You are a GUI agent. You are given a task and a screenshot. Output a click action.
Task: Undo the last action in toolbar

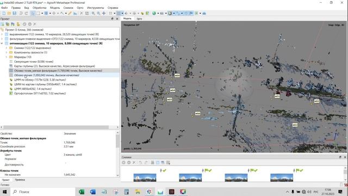[x=21, y=13]
